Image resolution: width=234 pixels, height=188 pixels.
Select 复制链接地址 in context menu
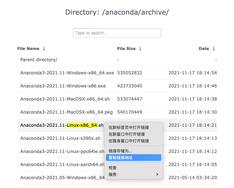point(133,158)
